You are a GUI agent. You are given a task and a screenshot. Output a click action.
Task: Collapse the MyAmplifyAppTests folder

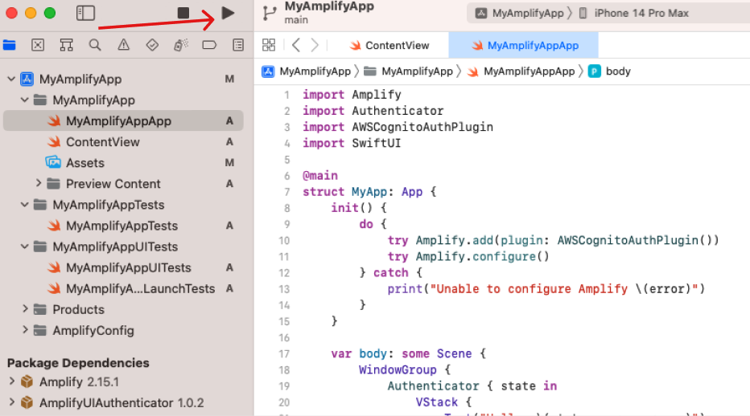point(25,205)
